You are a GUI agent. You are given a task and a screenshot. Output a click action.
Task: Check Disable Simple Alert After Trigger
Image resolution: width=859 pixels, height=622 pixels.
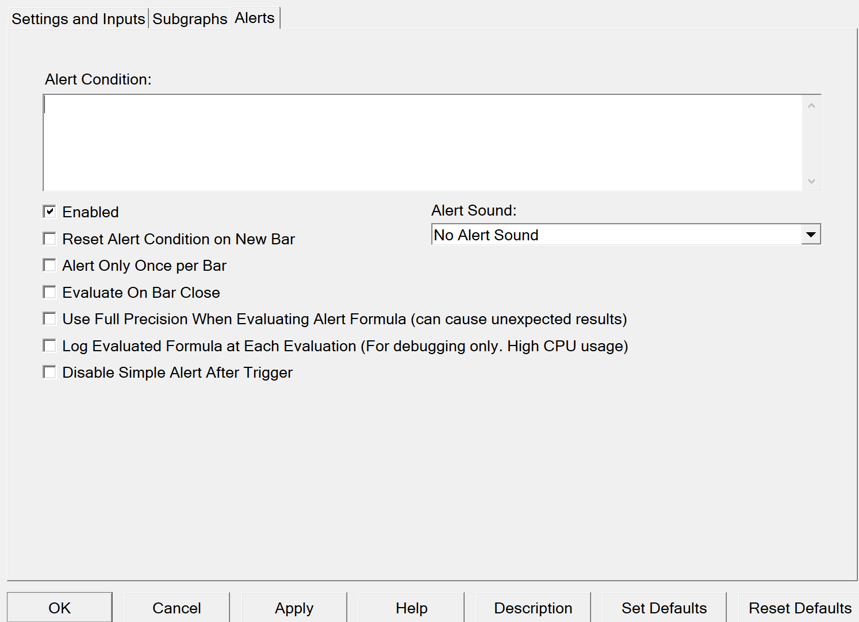pyautogui.click(x=50, y=373)
